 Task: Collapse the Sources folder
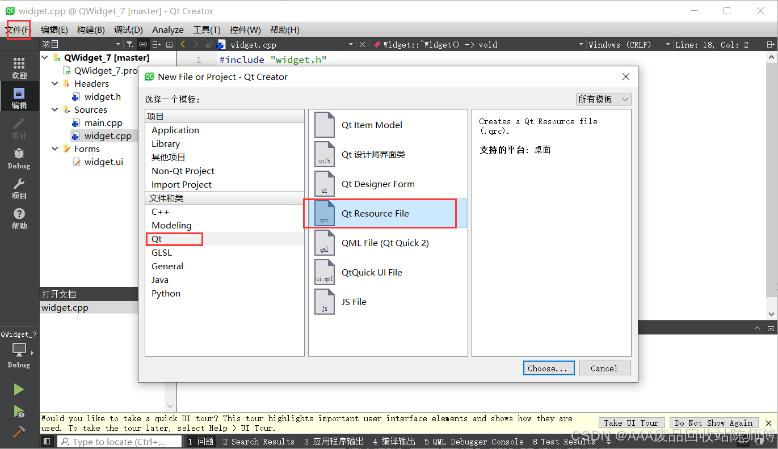(55, 109)
